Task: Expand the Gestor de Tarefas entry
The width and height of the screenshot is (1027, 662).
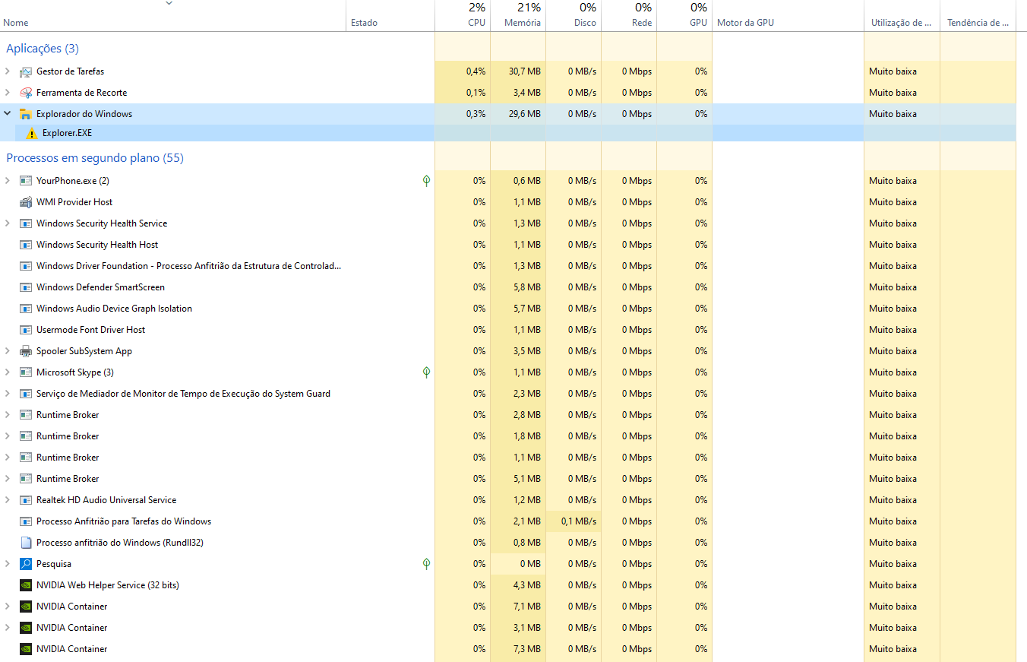Action: tap(8, 71)
